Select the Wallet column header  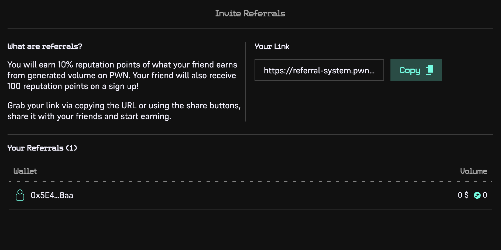(x=25, y=171)
